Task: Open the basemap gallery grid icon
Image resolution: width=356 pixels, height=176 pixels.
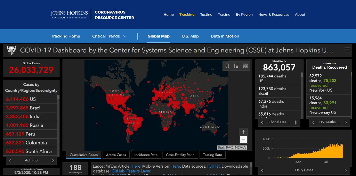Action: (245, 66)
